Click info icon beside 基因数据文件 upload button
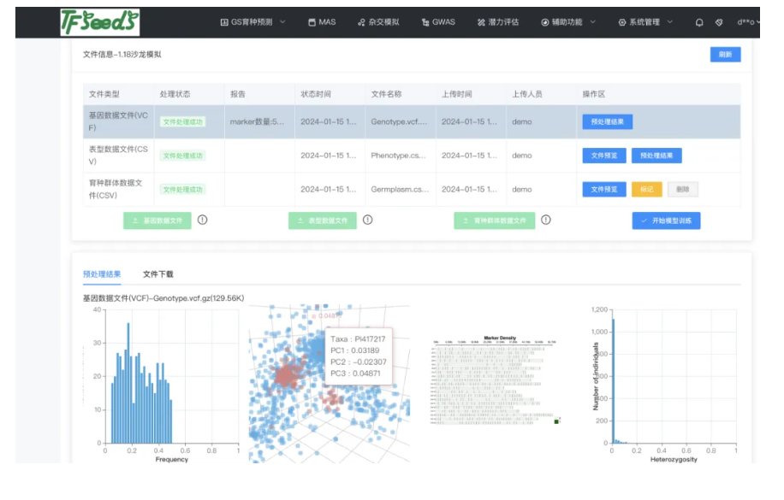This screenshot has width=784, height=500. 203,220
